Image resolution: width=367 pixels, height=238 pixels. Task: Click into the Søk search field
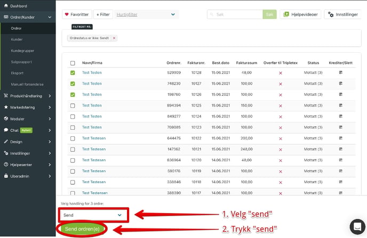point(235,14)
